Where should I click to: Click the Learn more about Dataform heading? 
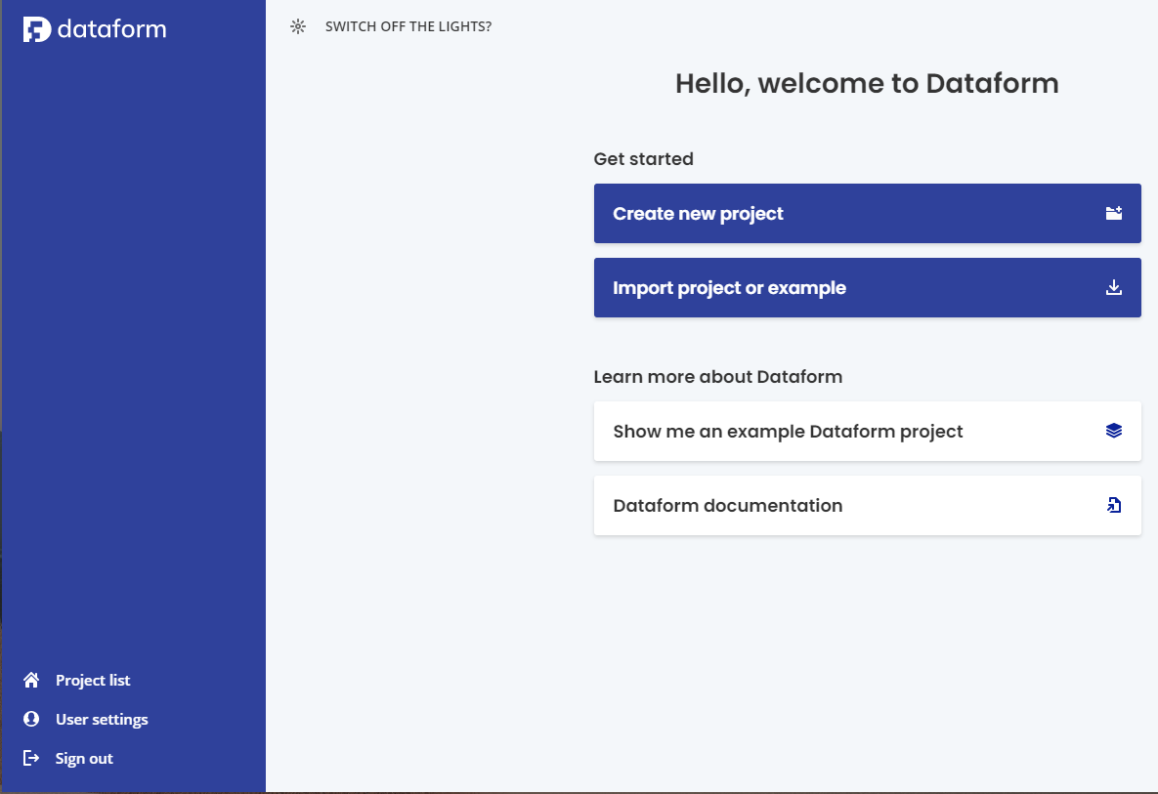718,376
